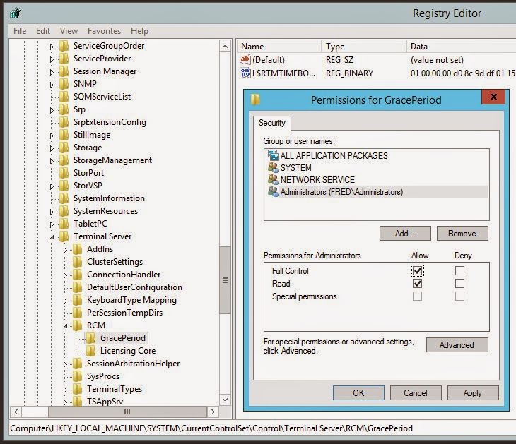Click the Registry Editor app icon in the title bar
This screenshot has height=444, width=516.
coord(16,13)
